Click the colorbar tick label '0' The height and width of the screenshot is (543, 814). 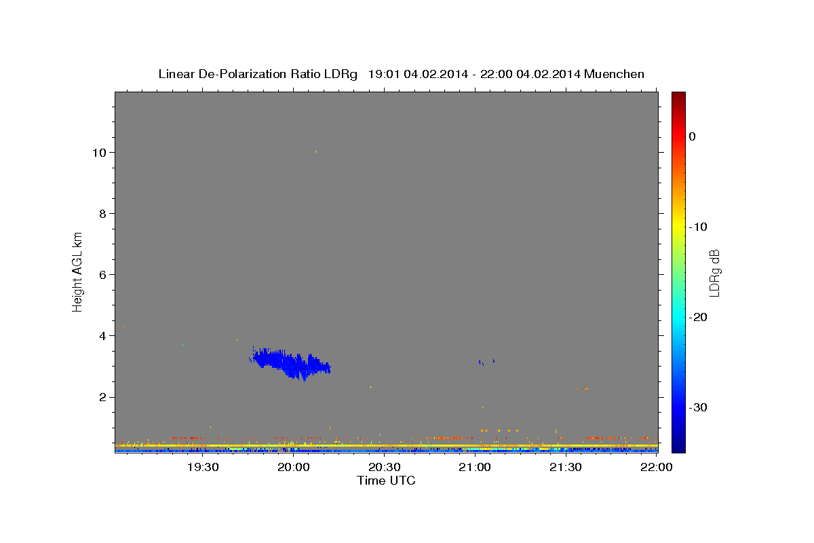click(x=692, y=136)
